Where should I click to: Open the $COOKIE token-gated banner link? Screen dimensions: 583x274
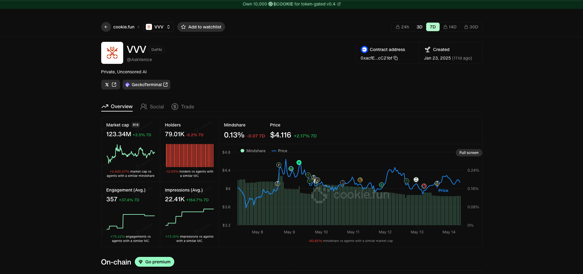[x=292, y=4]
